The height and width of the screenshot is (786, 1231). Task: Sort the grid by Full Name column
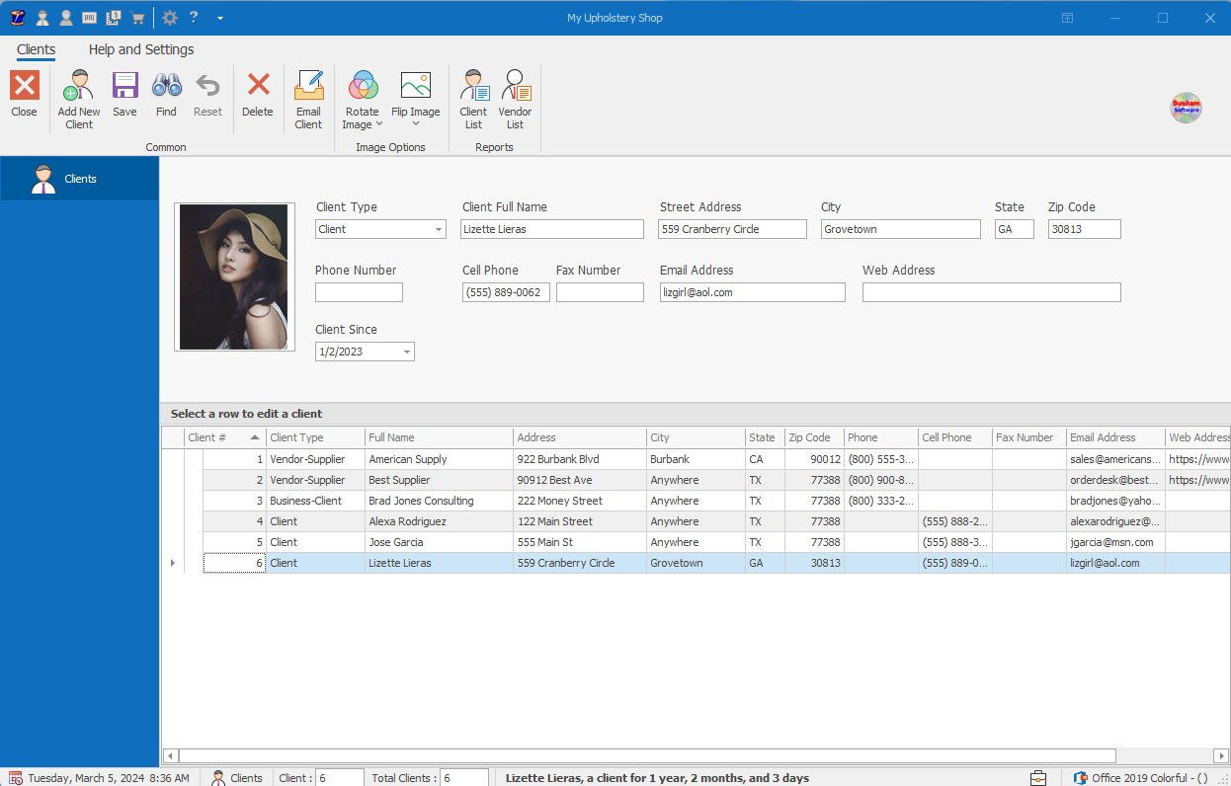439,437
